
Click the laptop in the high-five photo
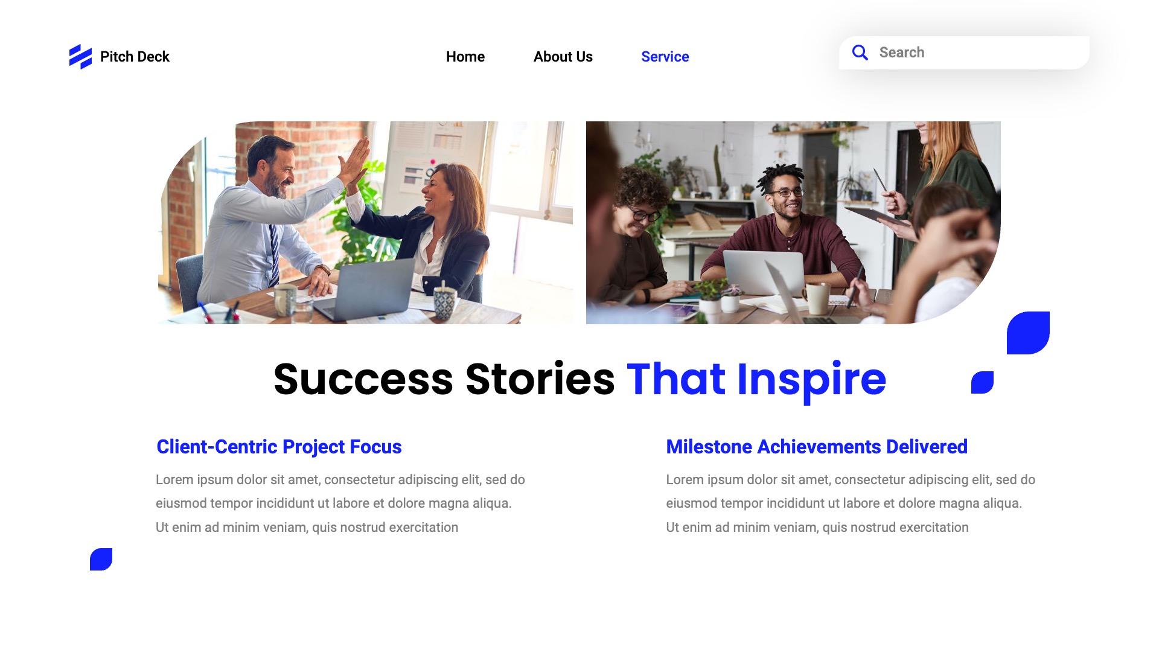point(366,289)
